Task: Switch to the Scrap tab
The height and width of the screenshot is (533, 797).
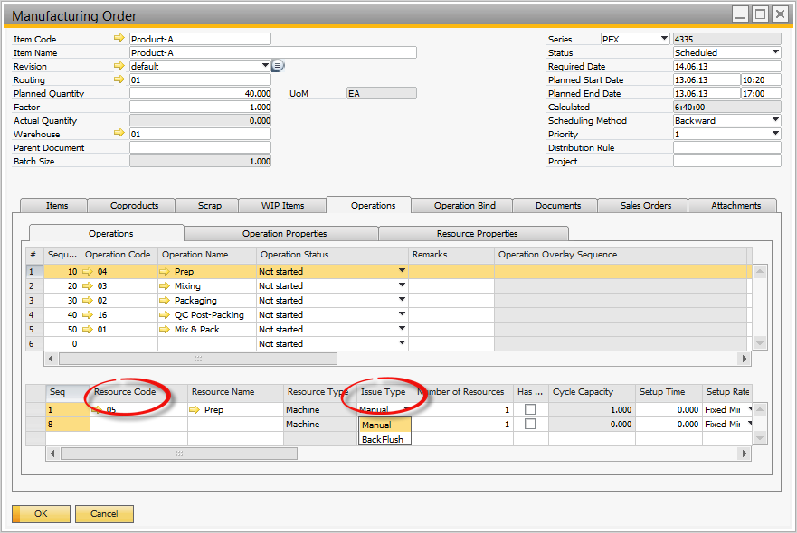Action: pos(209,206)
